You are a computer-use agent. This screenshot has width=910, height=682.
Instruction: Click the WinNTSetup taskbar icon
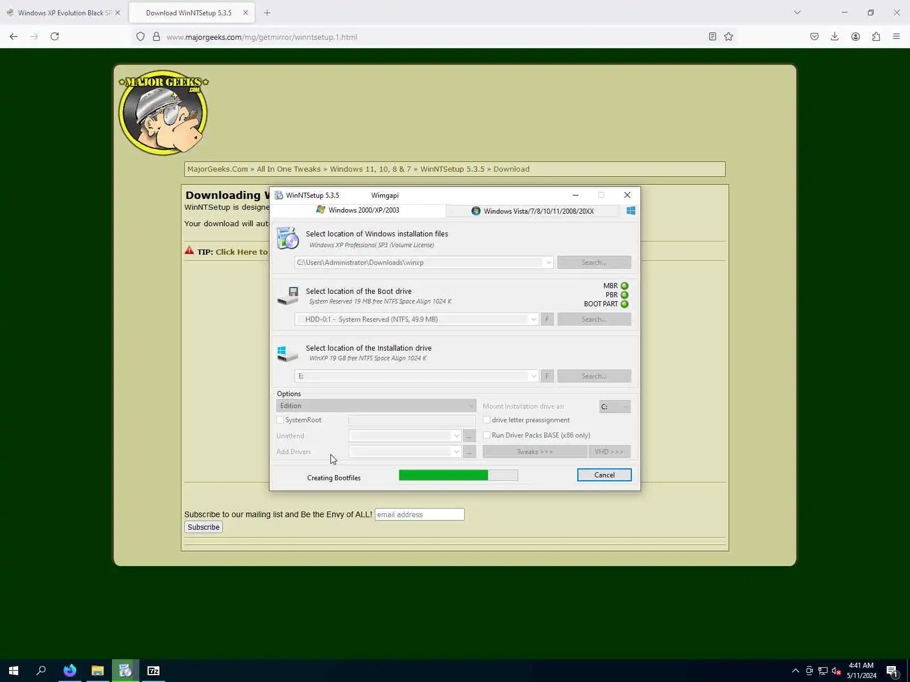(x=126, y=671)
